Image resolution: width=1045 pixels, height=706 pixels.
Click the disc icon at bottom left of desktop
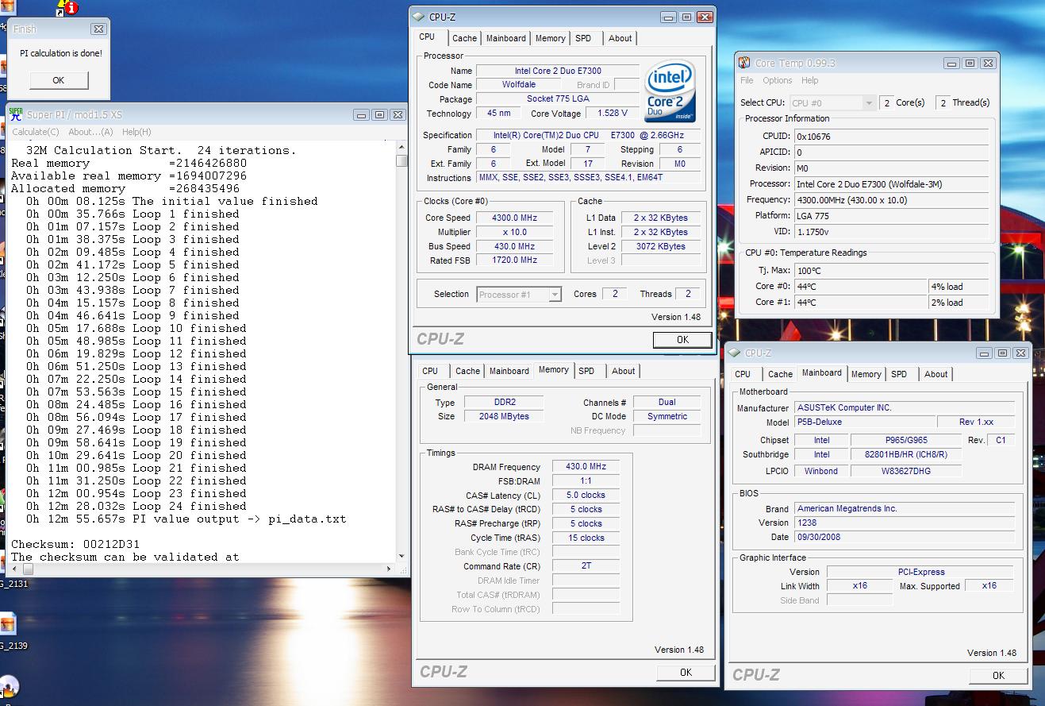8,685
